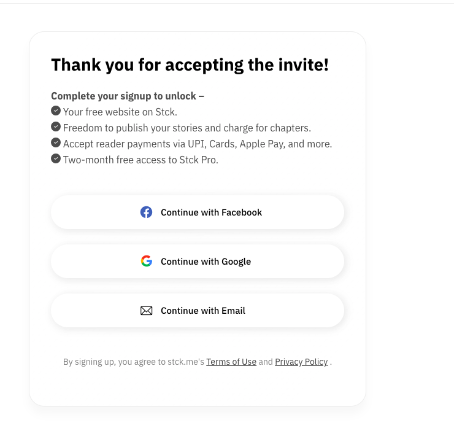
Task: Click the checkmark beside 'Two-month free access'
Action: pyautogui.click(x=56, y=158)
